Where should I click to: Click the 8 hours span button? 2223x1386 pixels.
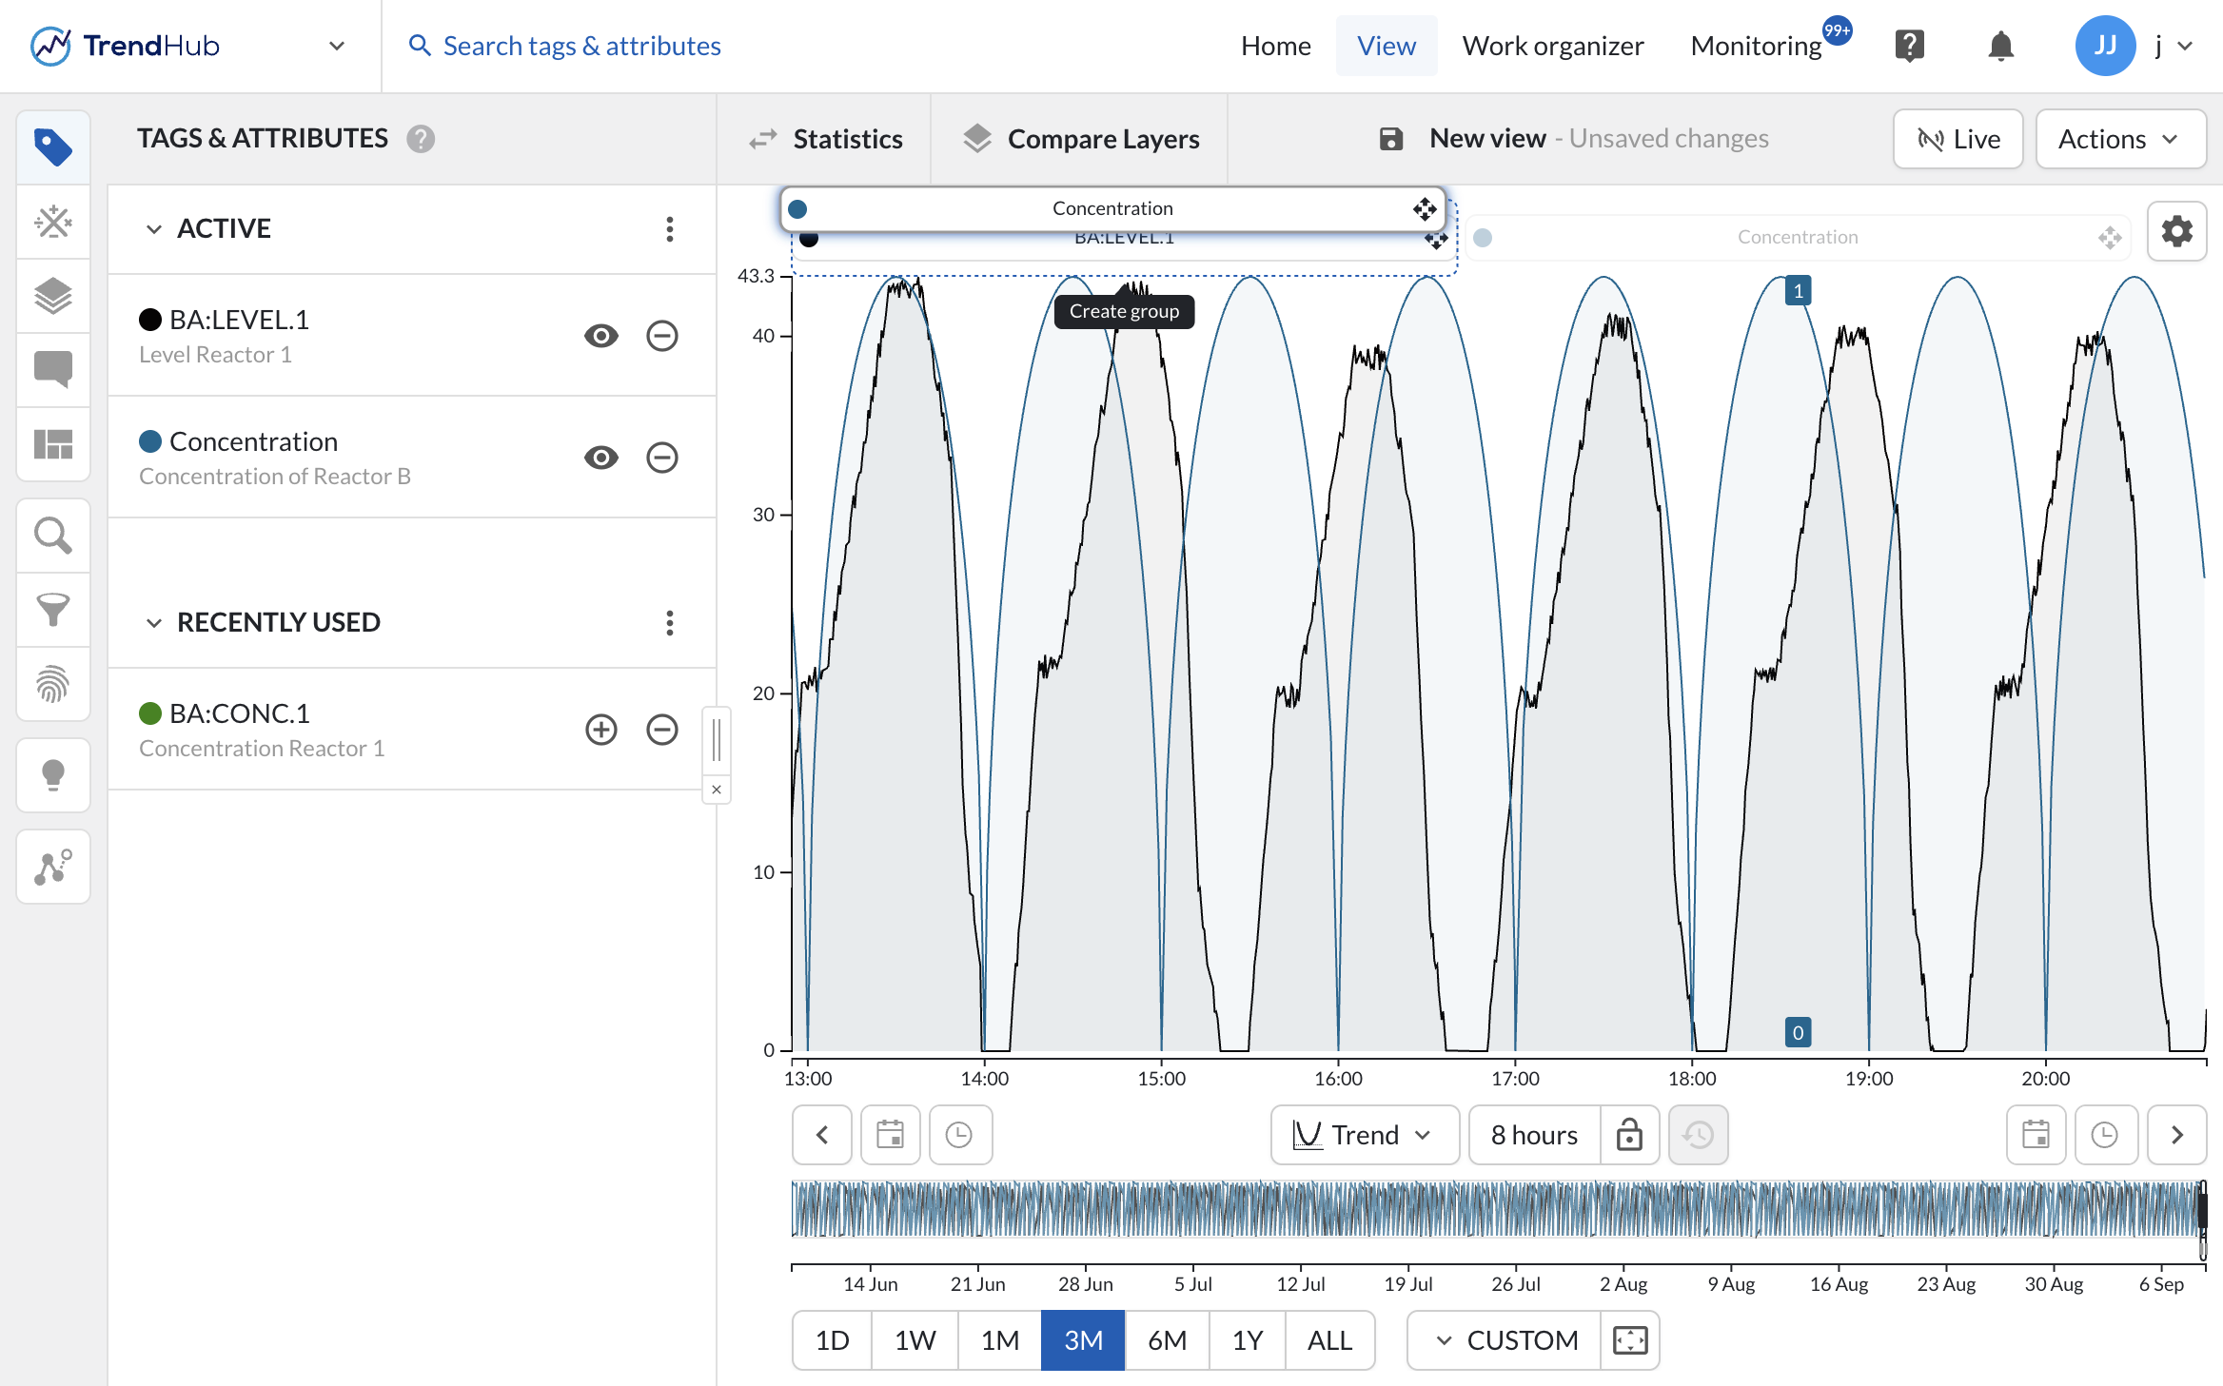(x=1535, y=1135)
